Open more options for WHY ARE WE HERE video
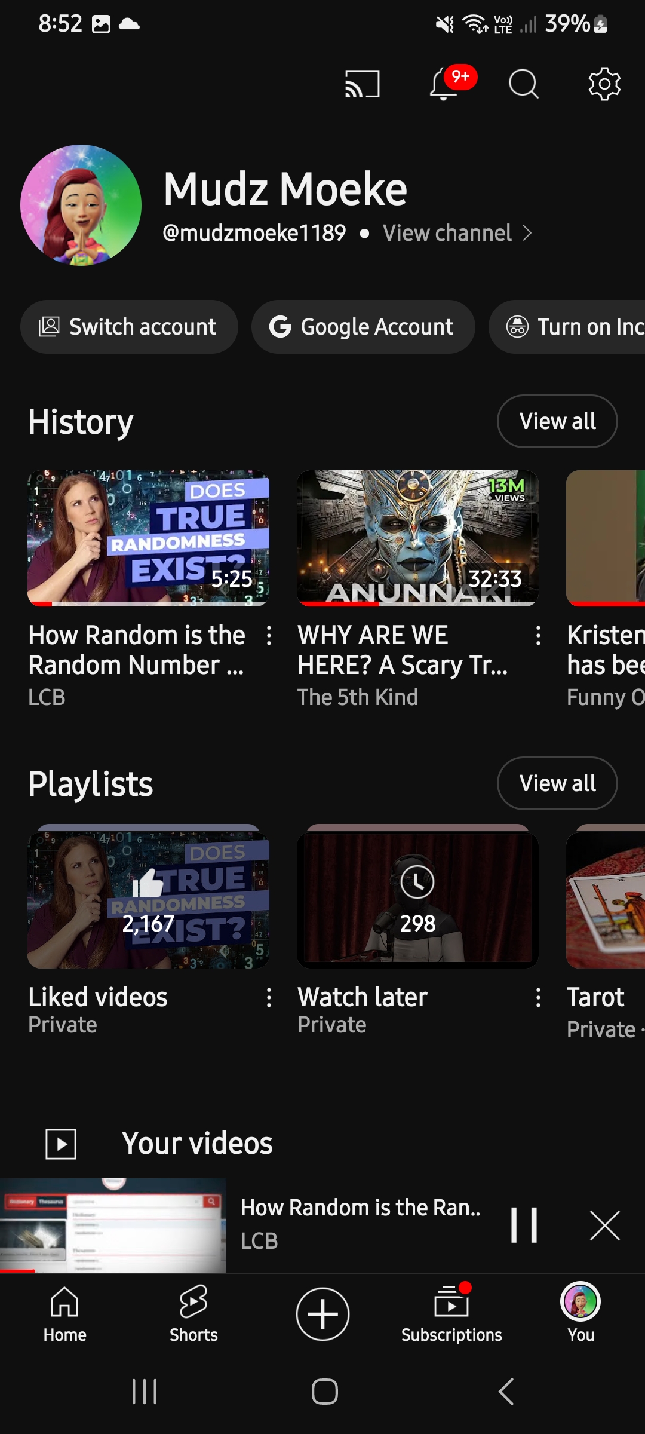Image resolution: width=645 pixels, height=1434 pixels. [539, 635]
